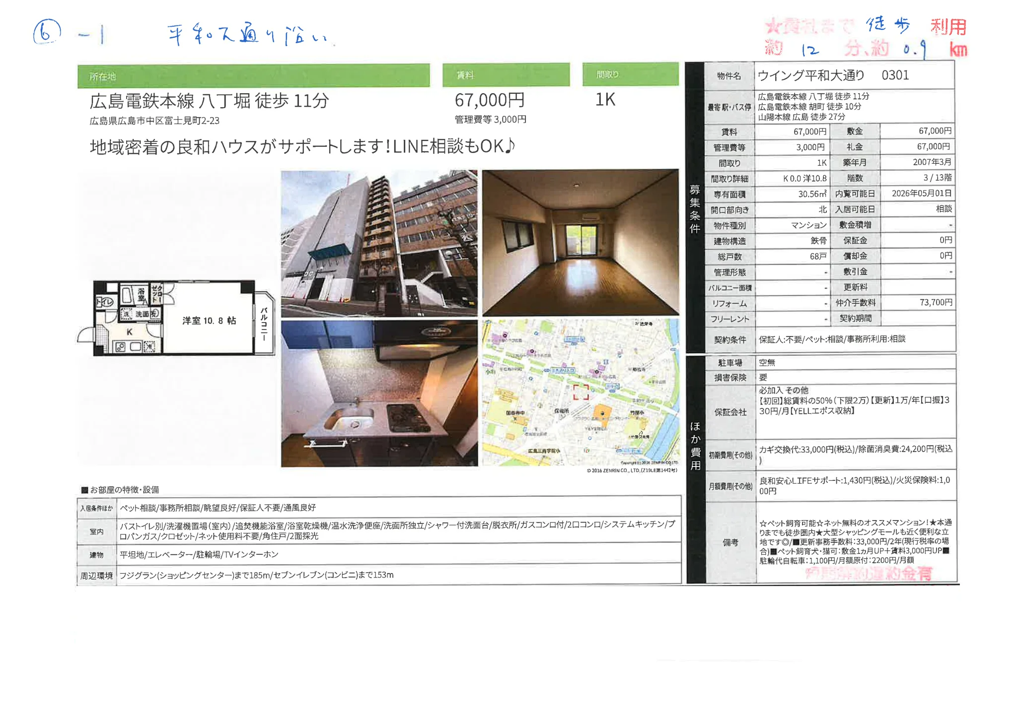The height and width of the screenshot is (722, 1021).
Task: Click the 周辺環境 row label
Action: click(97, 576)
